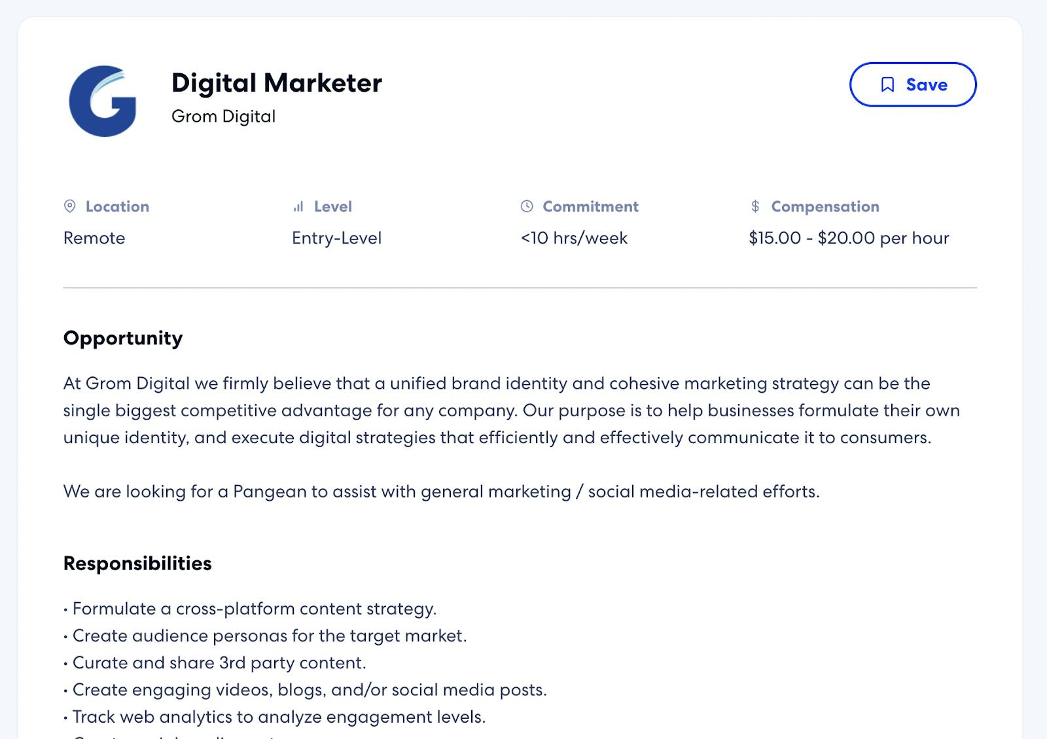Open the Grom Digital company name
Viewport: 1047px width, 739px height.
pos(223,117)
